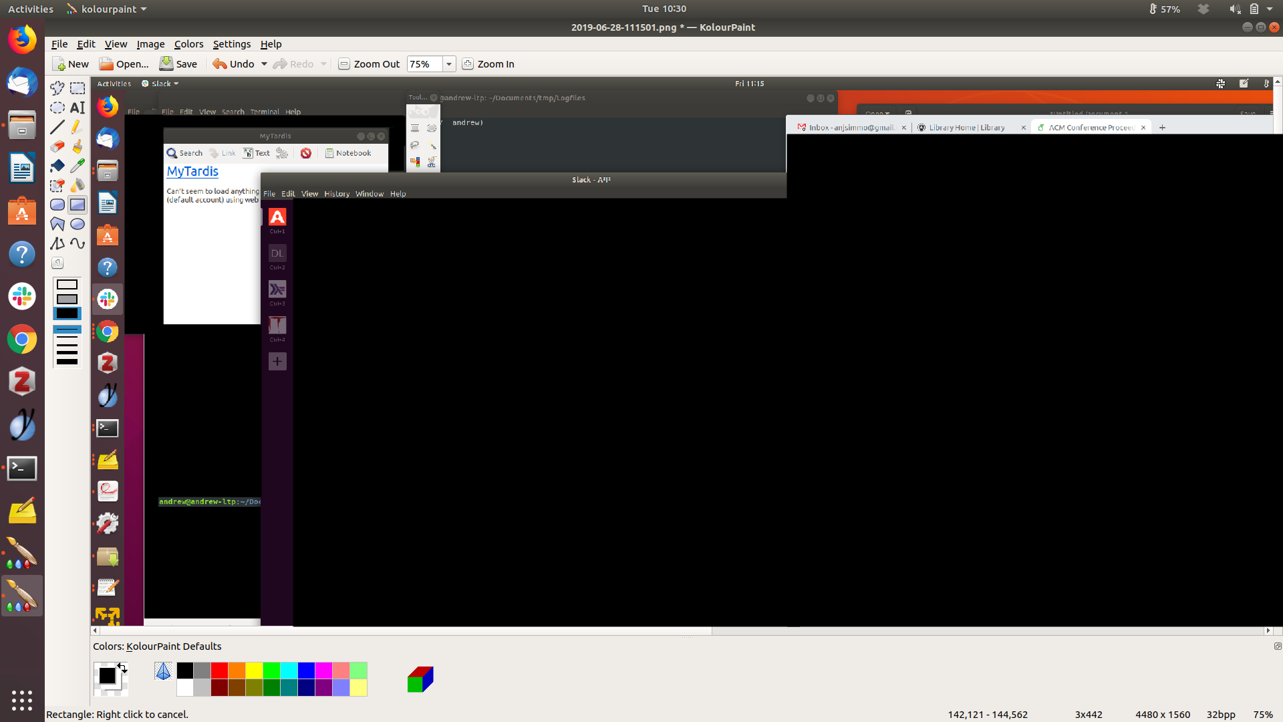This screenshot has height=722, width=1283.
Task: Expand the Undo history dropdown arrow
Action: click(264, 64)
